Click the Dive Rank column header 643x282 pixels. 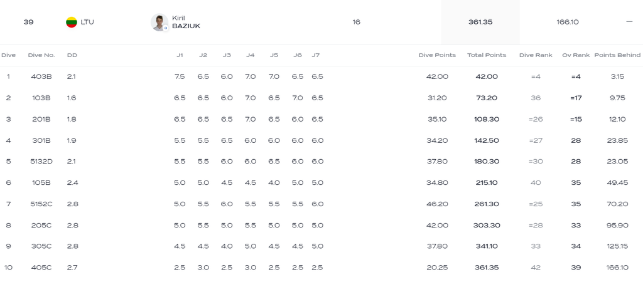(536, 55)
